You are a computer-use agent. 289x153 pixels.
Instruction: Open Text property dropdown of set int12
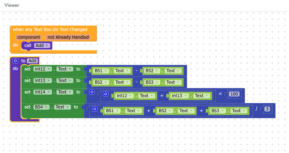coord(65,69)
